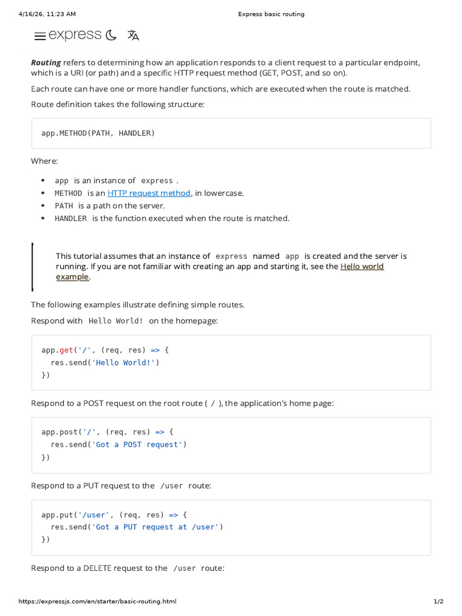
Task: Click the express logo
Action: 75,35
